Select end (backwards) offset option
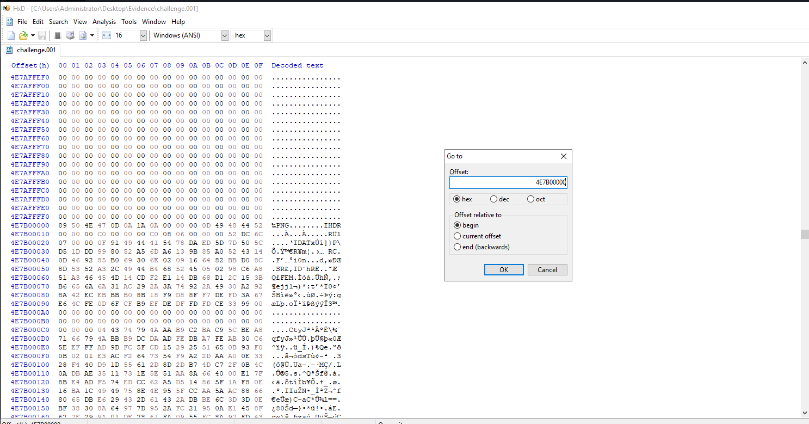 (x=458, y=247)
